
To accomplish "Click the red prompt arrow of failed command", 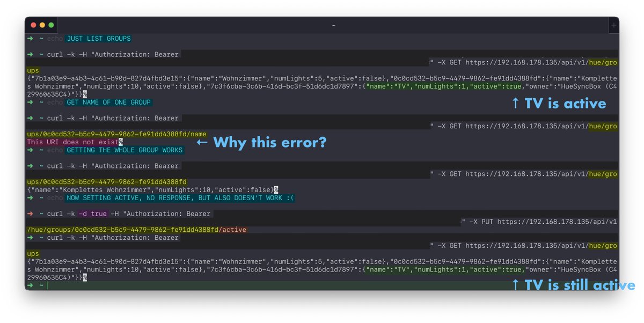I will coord(30,214).
